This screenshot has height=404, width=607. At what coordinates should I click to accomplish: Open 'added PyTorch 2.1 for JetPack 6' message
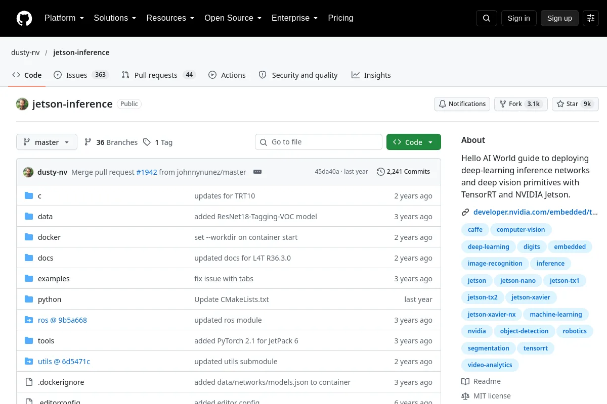tap(246, 341)
